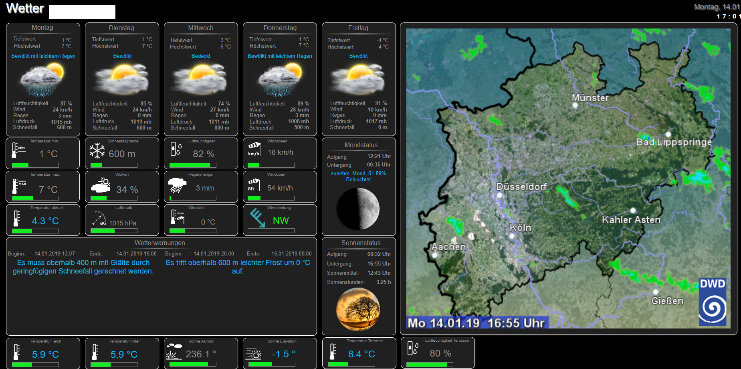Click the Bad Lippspringe label on the map
Viewport: 741px width, 369px height.
(674, 142)
